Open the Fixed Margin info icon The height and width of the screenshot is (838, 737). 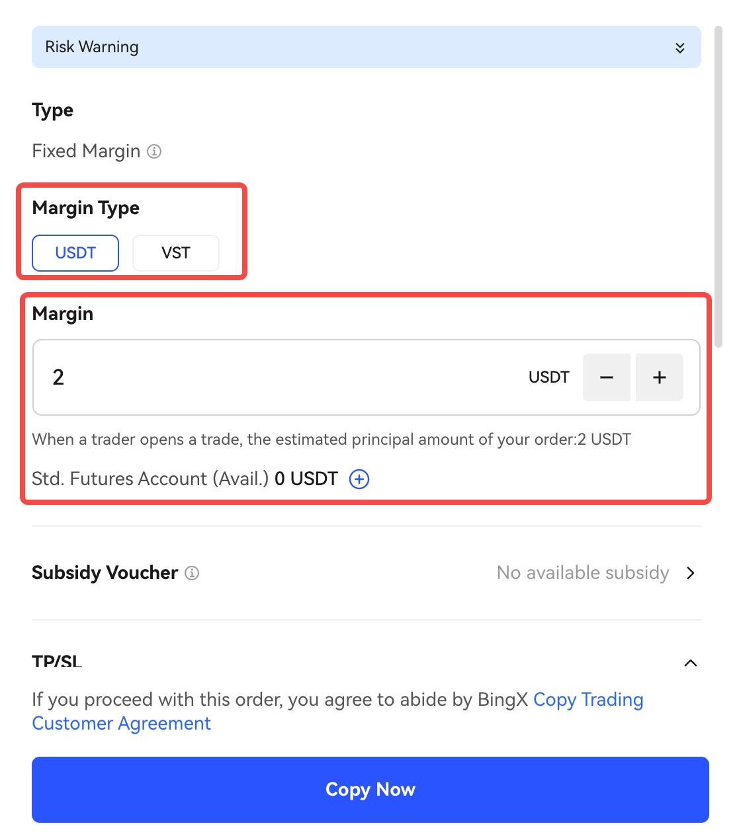tap(154, 151)
